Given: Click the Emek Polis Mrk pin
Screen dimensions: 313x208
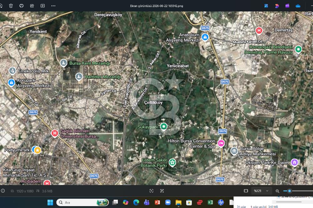Looking at the screenshot, I should pos(13,71).
